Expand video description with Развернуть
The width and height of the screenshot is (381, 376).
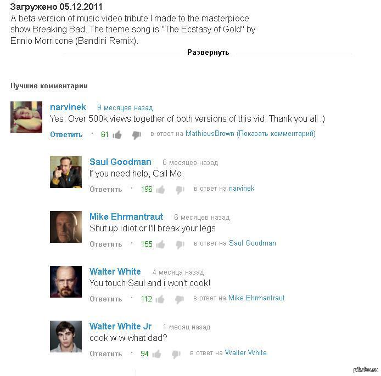(x=208, y=53)
